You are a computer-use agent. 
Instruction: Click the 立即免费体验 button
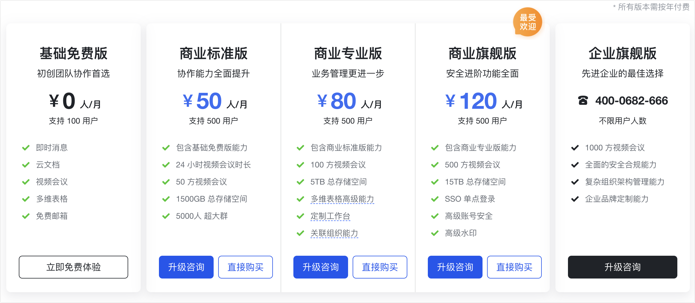coord(73,267)
